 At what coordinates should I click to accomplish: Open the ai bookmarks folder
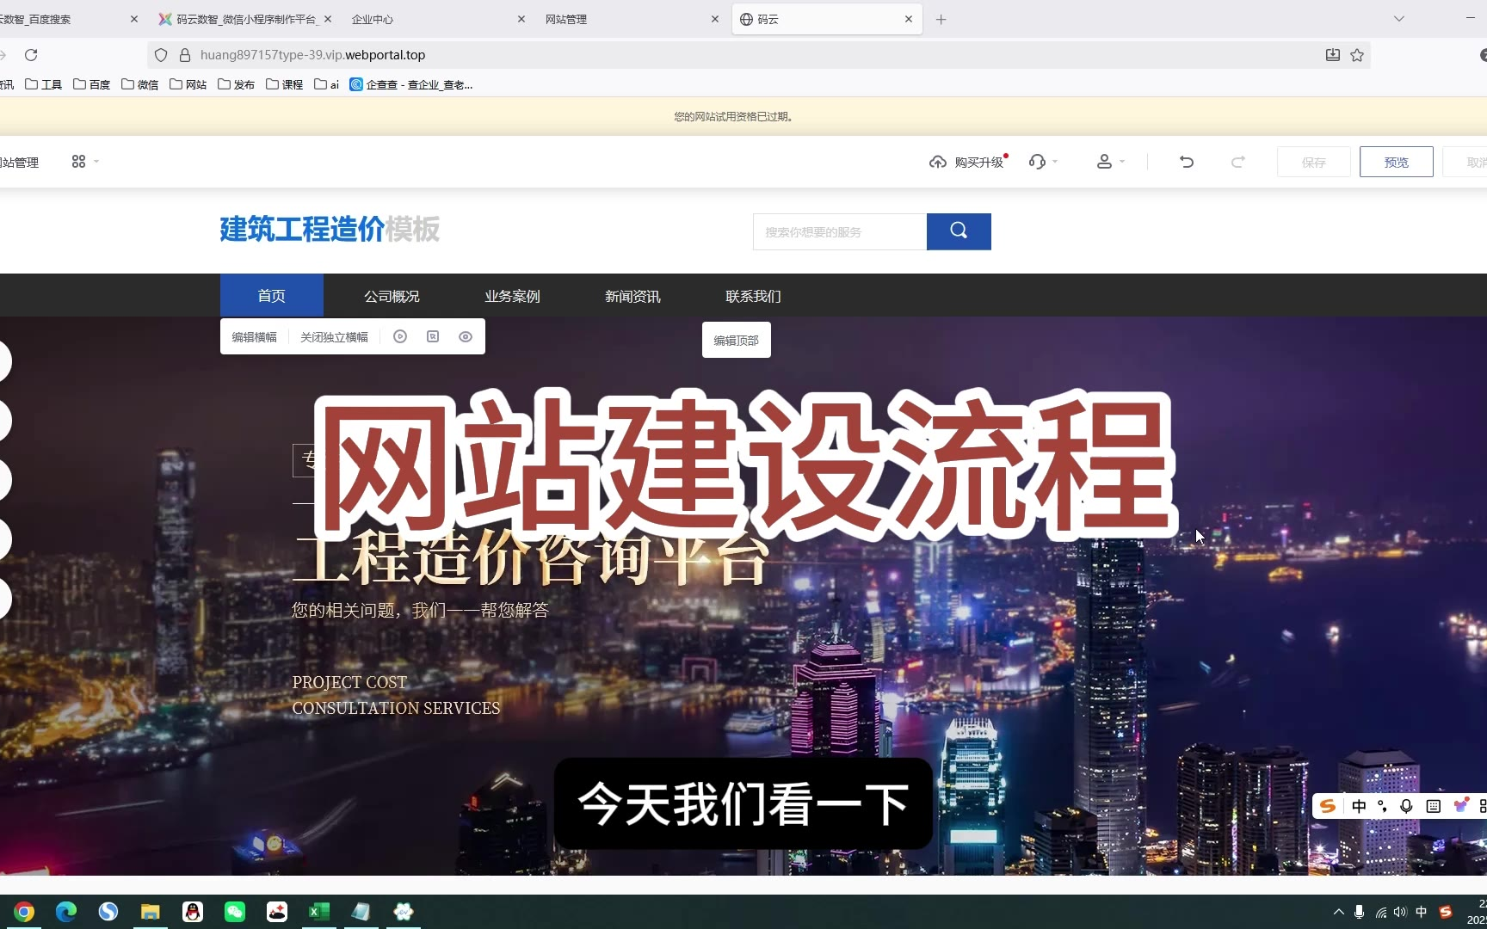click(x=326, y=84)
